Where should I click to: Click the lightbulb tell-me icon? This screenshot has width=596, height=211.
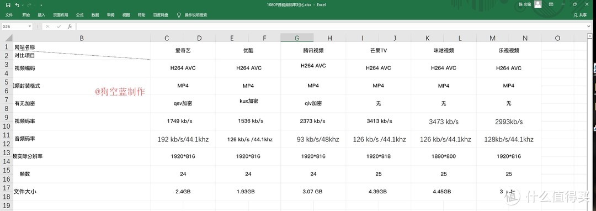[179, 15]
